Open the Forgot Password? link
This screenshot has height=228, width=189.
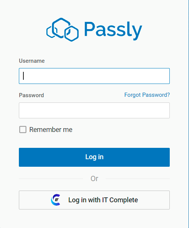(x=147, y=95)
